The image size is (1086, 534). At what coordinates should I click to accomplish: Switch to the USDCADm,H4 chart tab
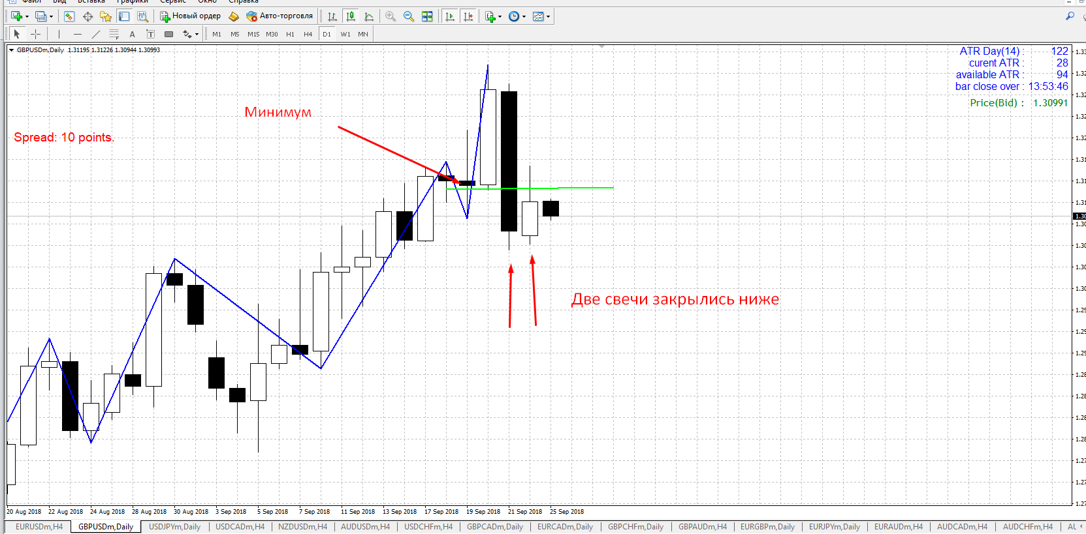tap(240, 527)
